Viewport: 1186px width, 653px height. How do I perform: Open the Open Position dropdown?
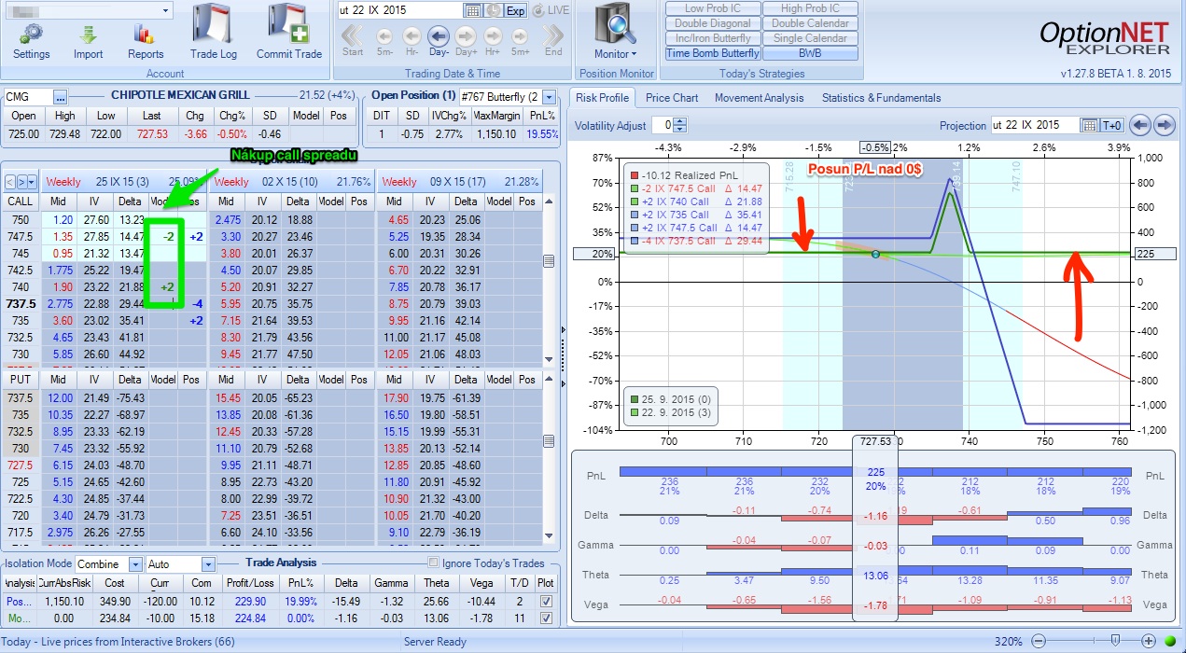[549, 96]
